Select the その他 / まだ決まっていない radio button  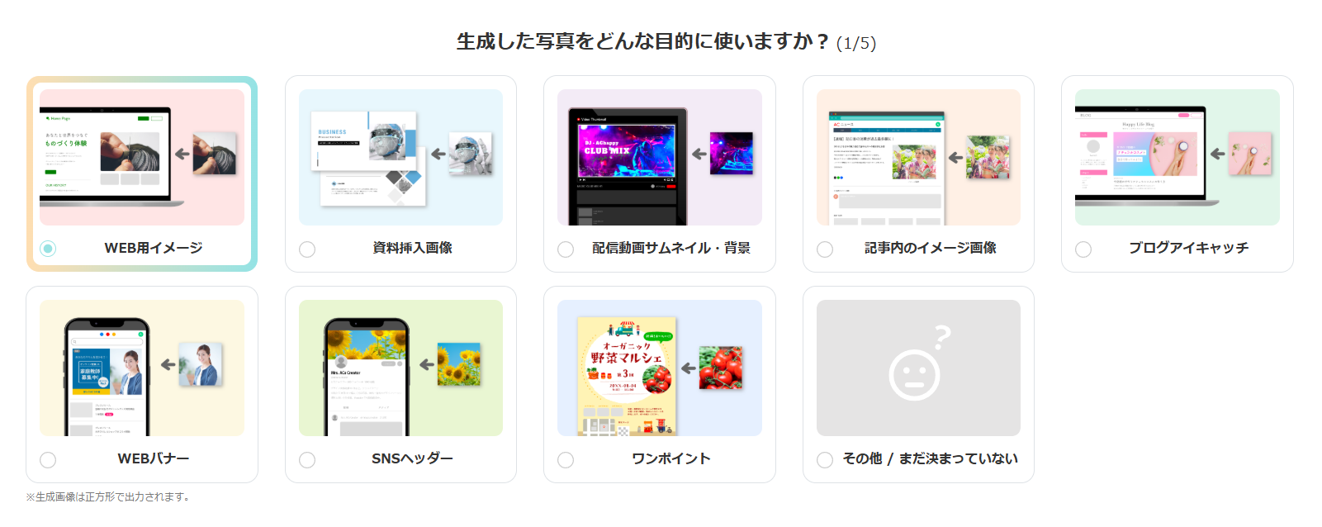click(825, 460)
